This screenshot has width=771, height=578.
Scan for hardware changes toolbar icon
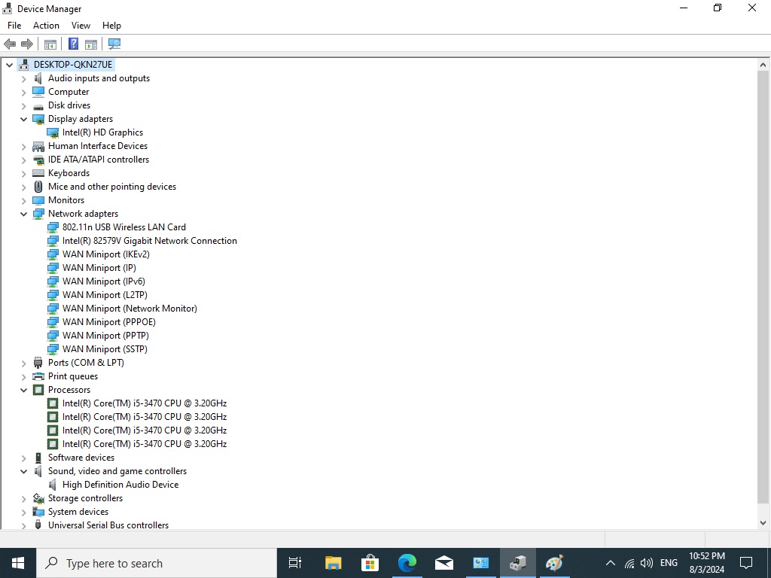coord(114,44)
